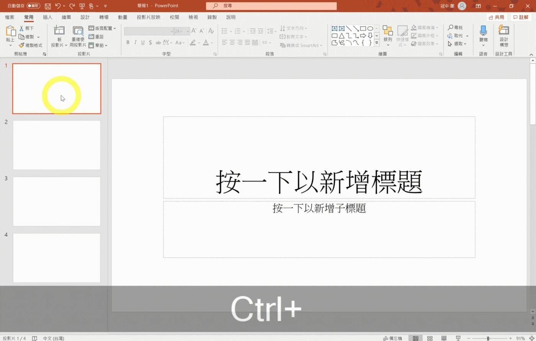Pick the triangle shape in shapes gallery
Screen dimensions: 536x341
tap(342, 36)
